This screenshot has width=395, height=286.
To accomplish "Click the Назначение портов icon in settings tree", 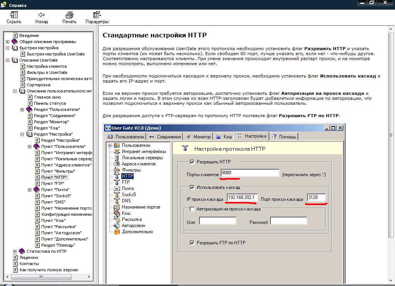I will pyautogui.click(x=116, y=207).
